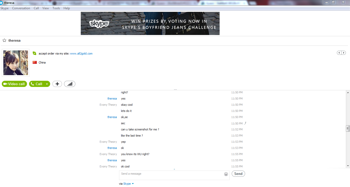Click the panel divider dots handle

[x=175, y=90]
